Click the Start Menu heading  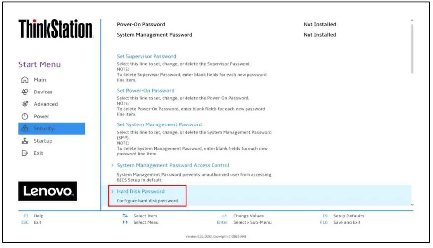[39, 64]
